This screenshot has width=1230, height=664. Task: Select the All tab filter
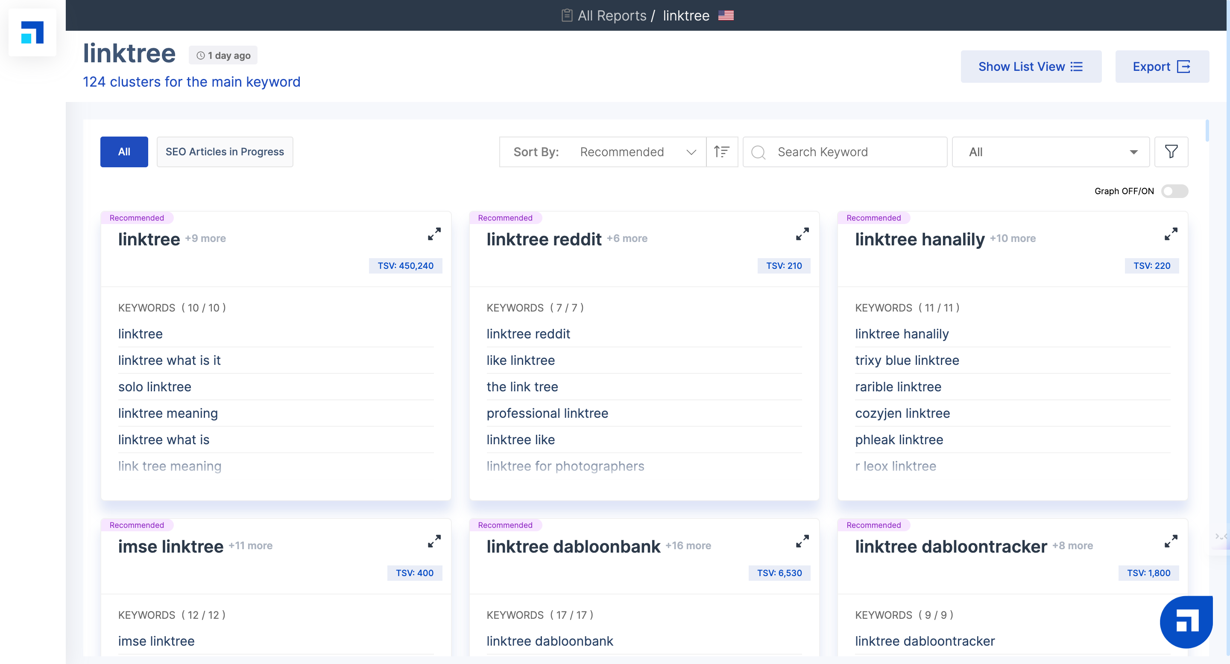pos(123,151)
